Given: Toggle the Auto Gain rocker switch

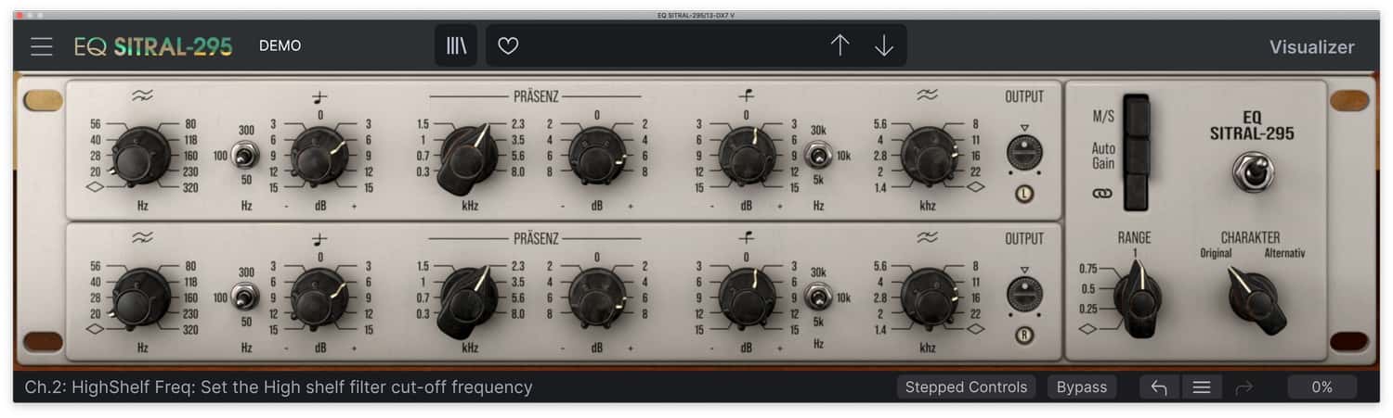Looking at the screenshot, I should pos(1136,155).
